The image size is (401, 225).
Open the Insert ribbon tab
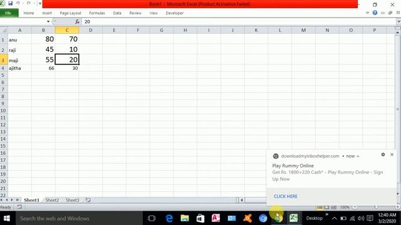tap(47, 13)
